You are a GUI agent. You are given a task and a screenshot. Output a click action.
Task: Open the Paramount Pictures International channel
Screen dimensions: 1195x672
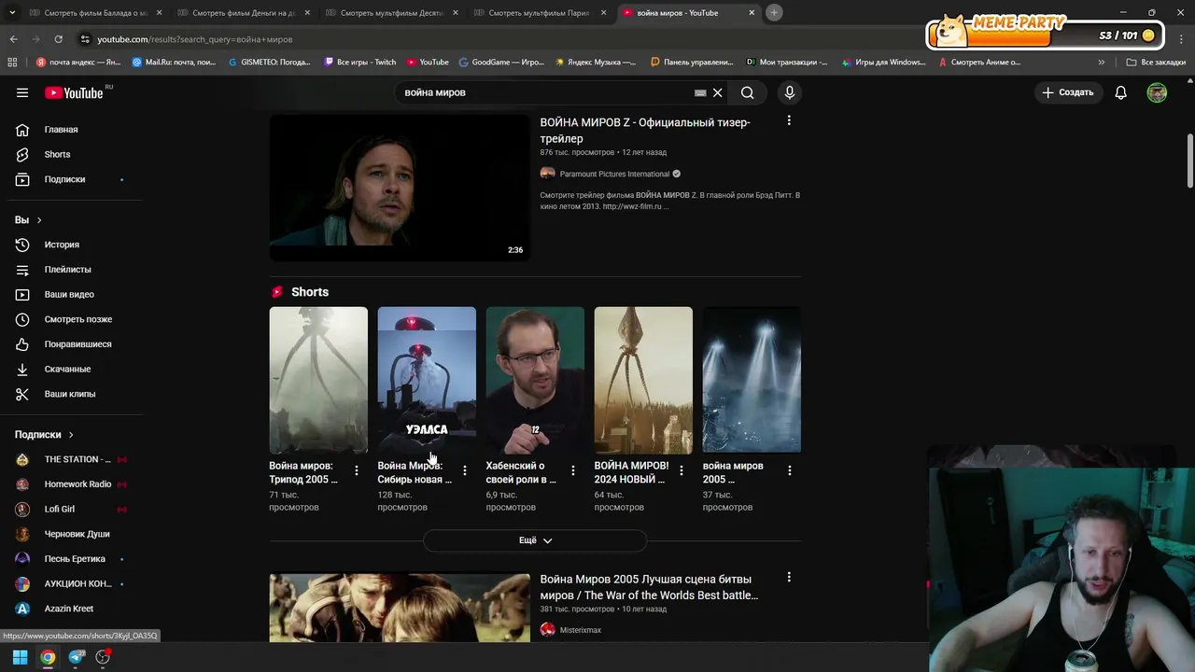click(614, 174)
